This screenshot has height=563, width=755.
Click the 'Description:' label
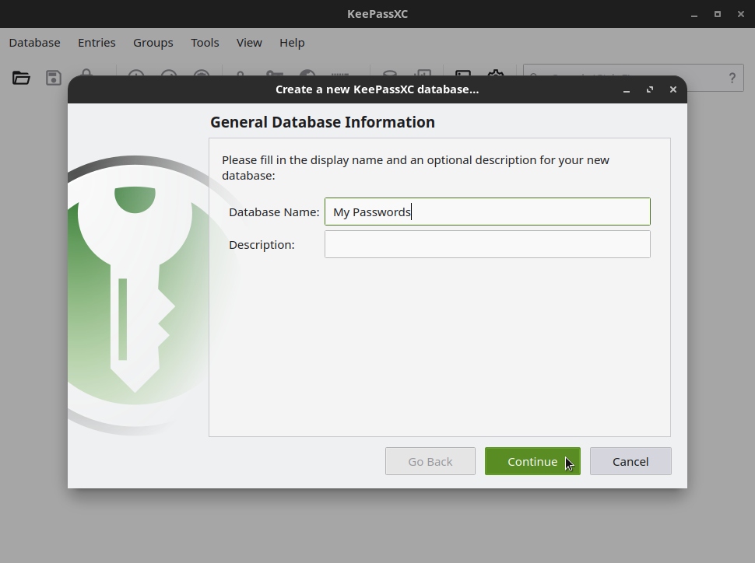(x=262, y=244)
